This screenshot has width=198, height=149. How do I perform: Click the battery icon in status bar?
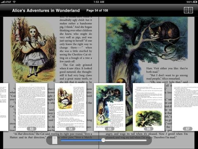195,2
